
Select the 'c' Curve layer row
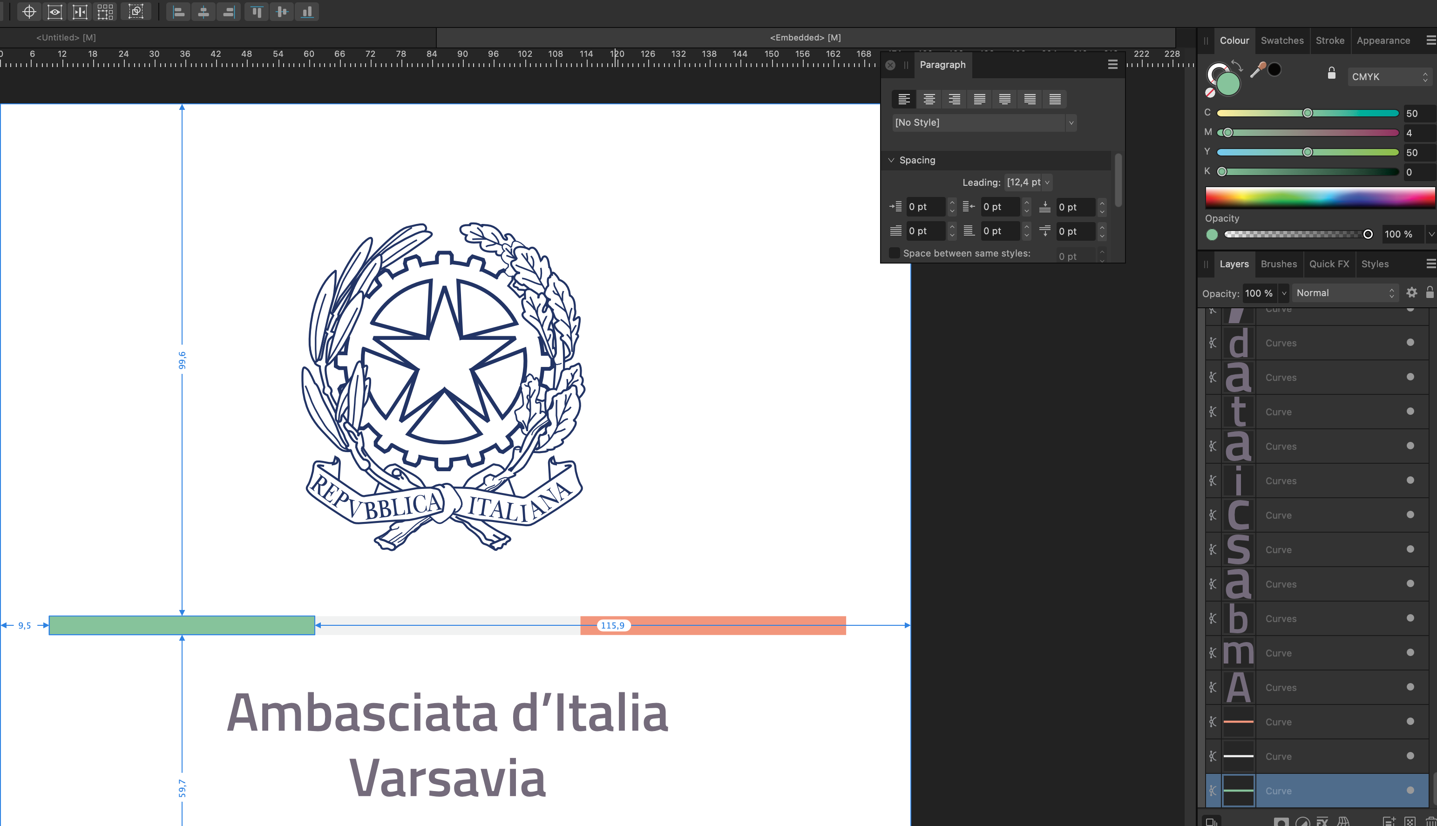[x=1316, y=515]
